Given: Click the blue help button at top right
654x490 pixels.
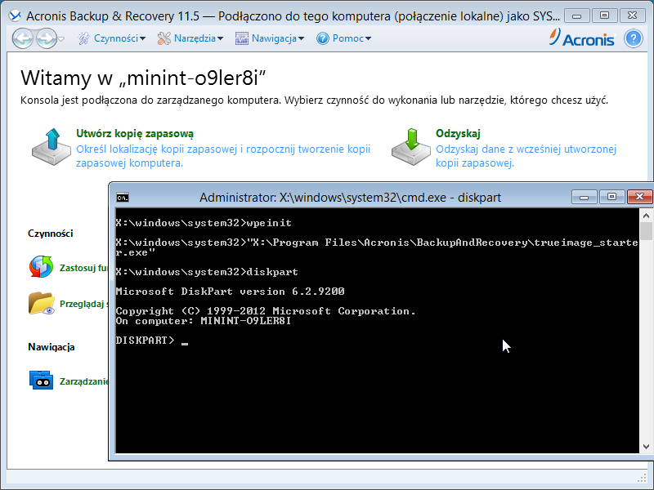Looking at the screenshot, I should point(633,38).
